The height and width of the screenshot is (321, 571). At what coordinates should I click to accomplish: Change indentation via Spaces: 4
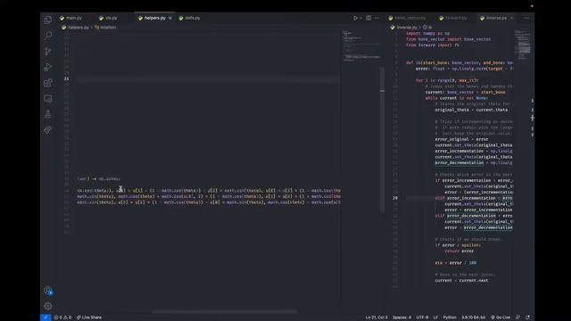(401, 317)
